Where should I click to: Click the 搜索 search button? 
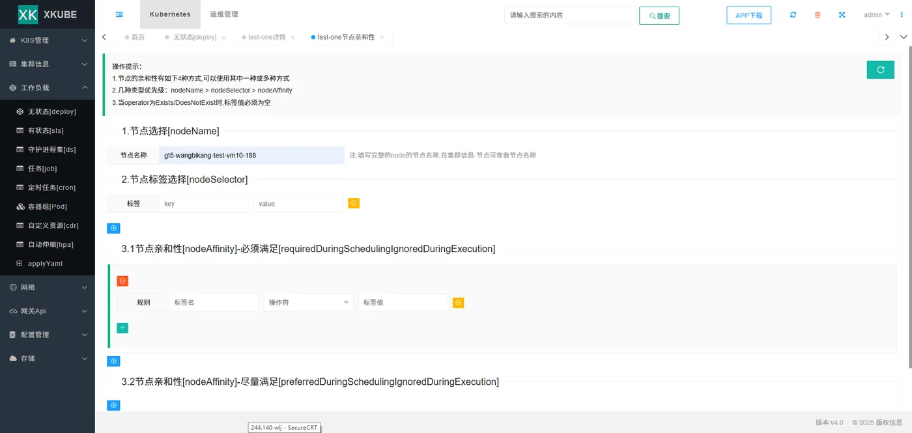659,16
